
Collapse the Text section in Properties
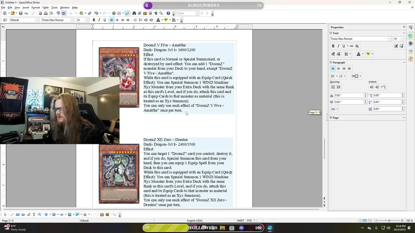click(x=331, y=33)
